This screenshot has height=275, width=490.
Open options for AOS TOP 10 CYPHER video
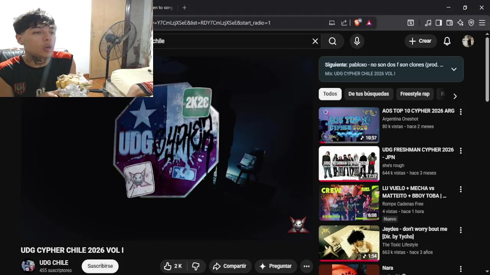point(461,112)
